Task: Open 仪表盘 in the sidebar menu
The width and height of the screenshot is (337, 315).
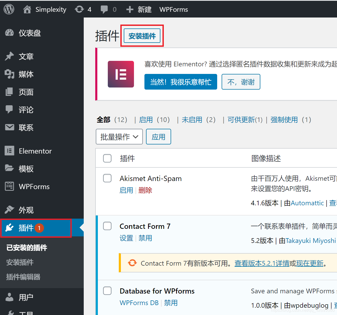Action: pyautogui.click(x=30, y=33)
